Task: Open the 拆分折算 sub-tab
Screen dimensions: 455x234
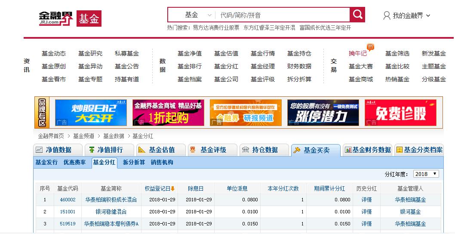Action: pyautogui.click(x=134, y=163)
